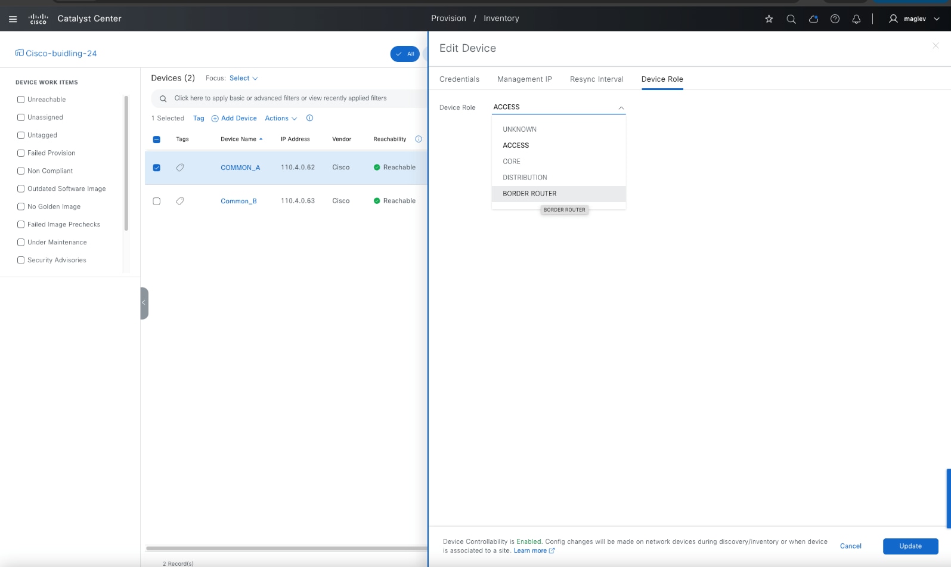951x567 pixels.
Task: Click the tag icon for COMMON_A row
Action: (x=180, y=168)
